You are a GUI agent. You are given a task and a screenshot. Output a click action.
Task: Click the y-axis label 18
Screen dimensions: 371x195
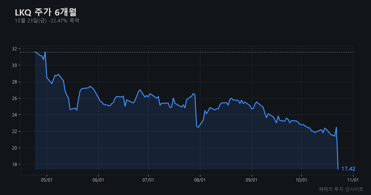(15, 164)
